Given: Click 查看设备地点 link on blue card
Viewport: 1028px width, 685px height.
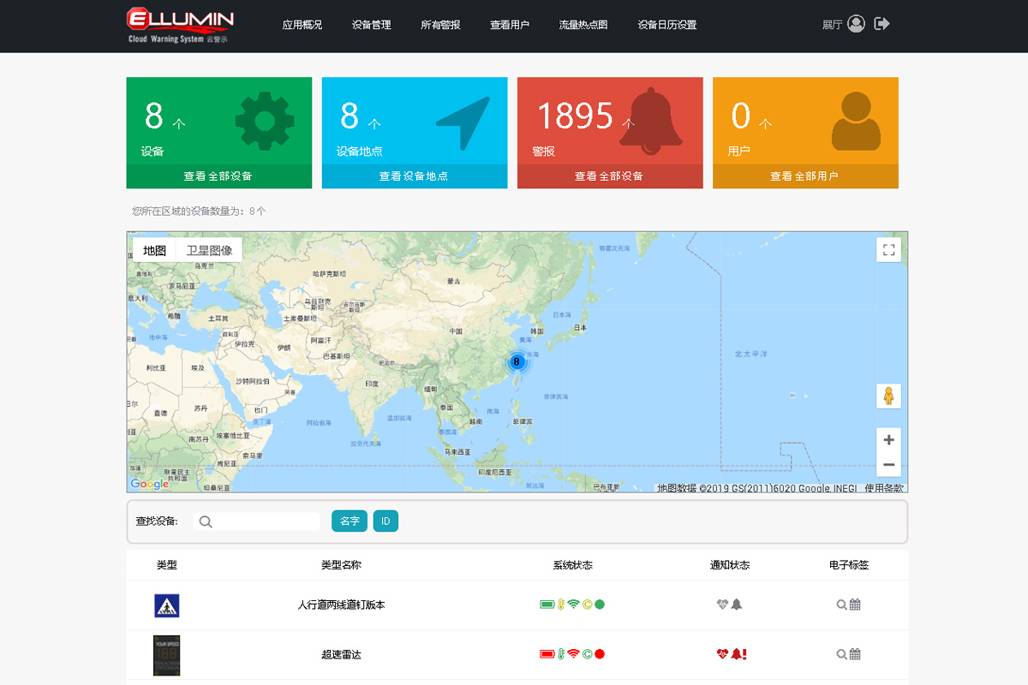Looking at the screenshot, I should pos(414,176).
